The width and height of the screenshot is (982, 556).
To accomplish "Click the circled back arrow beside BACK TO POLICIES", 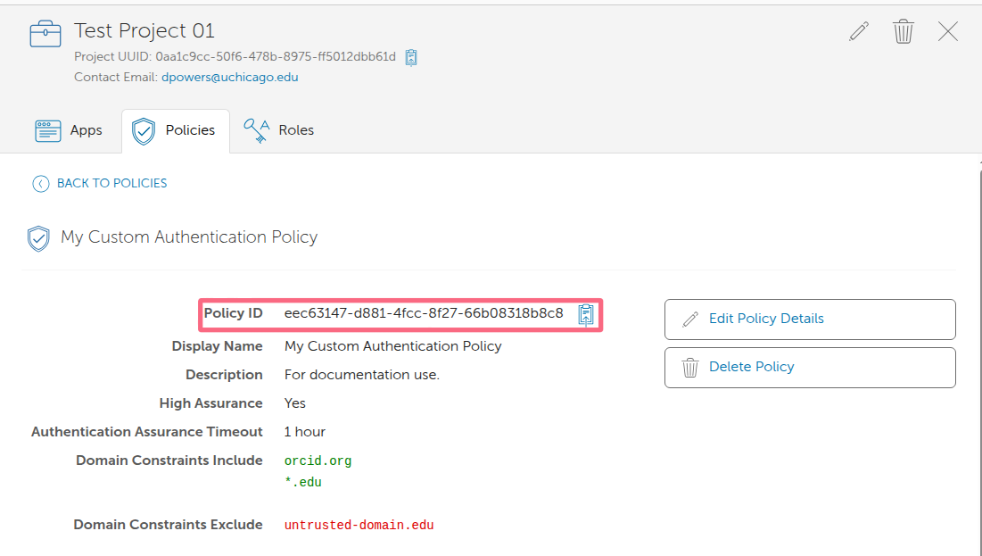I will (x=40, y=183).
